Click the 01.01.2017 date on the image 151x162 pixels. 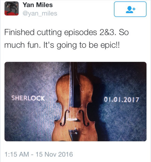click(x=121, y=100)
